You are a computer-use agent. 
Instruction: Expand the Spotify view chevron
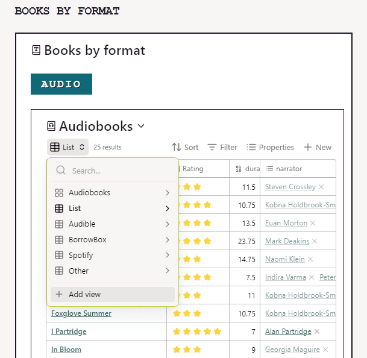pos(168,256)
